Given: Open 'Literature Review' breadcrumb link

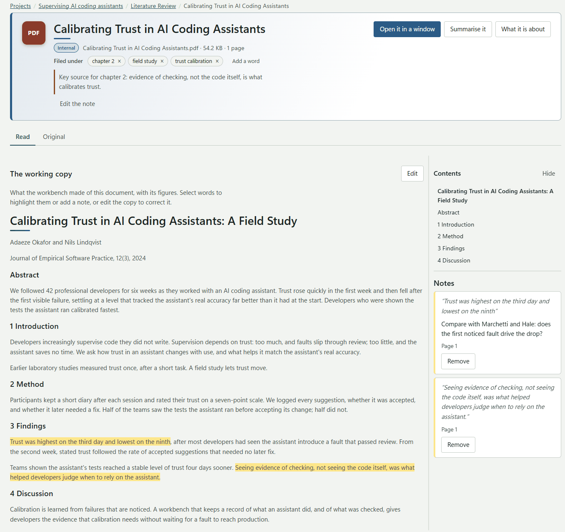Looking at the screenshot, I should [153, 6].
